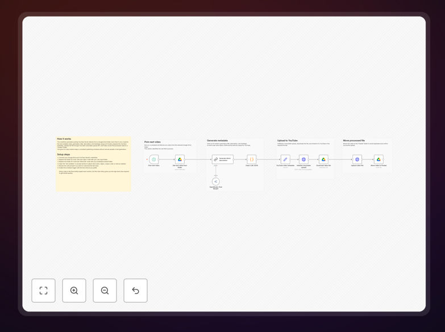Screen dimensions: 445x332
Task: Select the circular chat model sub-node
Action: [x=216, y=182]
